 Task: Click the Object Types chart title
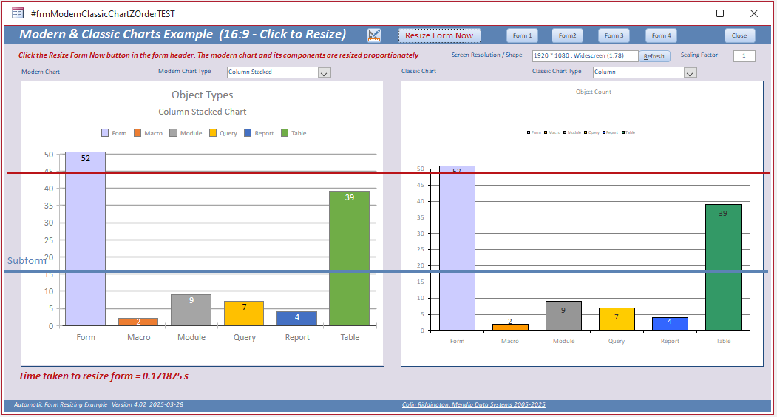tap(202, 95)
